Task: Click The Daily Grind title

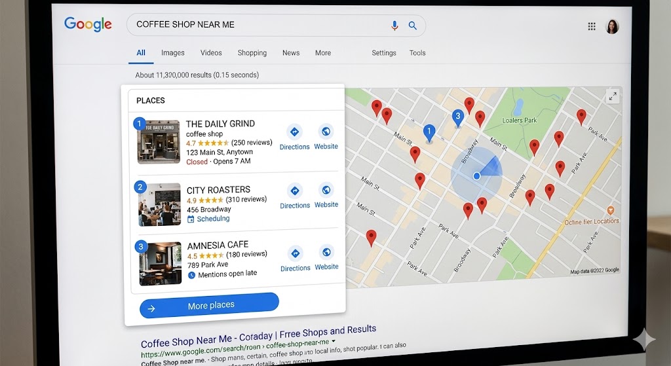Action: pos(220,124)
